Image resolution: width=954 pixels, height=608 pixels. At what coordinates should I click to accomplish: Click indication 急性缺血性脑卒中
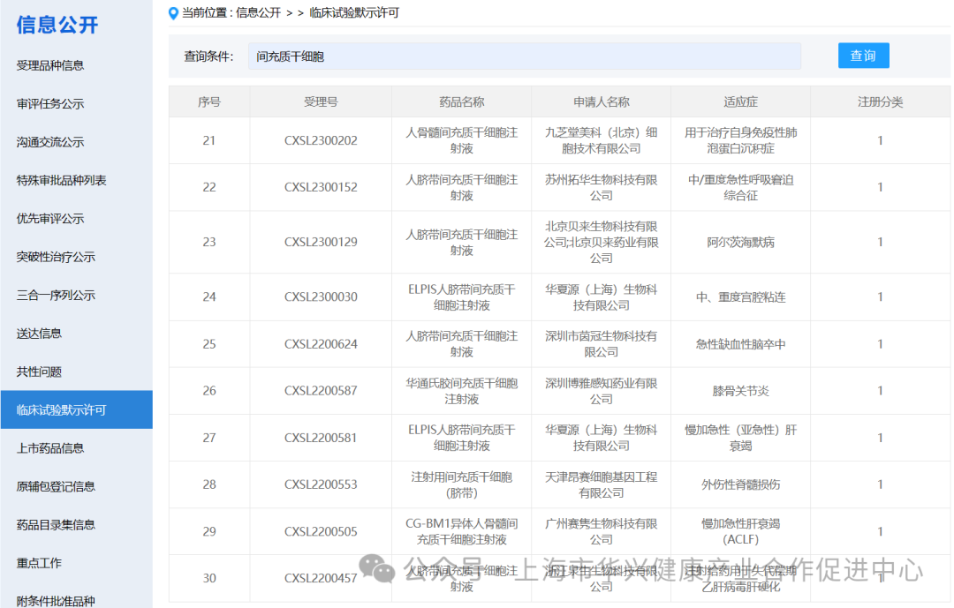(740, 344)
